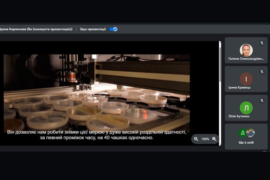Click the Лілія Бутенко name label
The height and width of the screenshot is (180, 270).
coord(239,116)
